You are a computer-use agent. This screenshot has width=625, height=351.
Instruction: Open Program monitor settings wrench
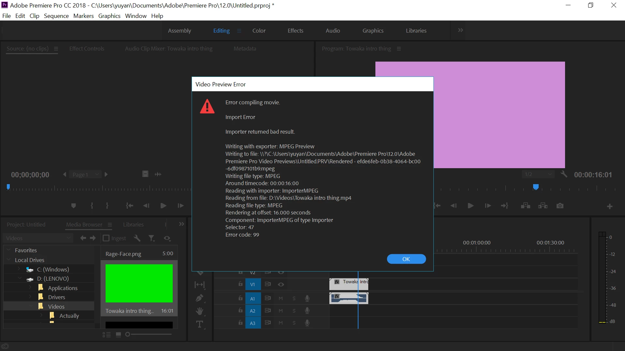click(x=564, y=174)
